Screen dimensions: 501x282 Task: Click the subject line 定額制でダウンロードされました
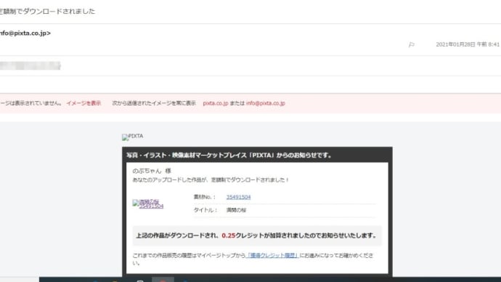(47, 11)
